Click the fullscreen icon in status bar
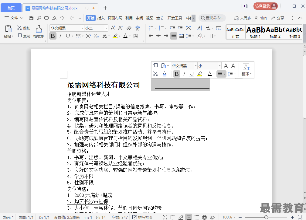The height and width of the screenshot is (220, 306). coord(165,217)
